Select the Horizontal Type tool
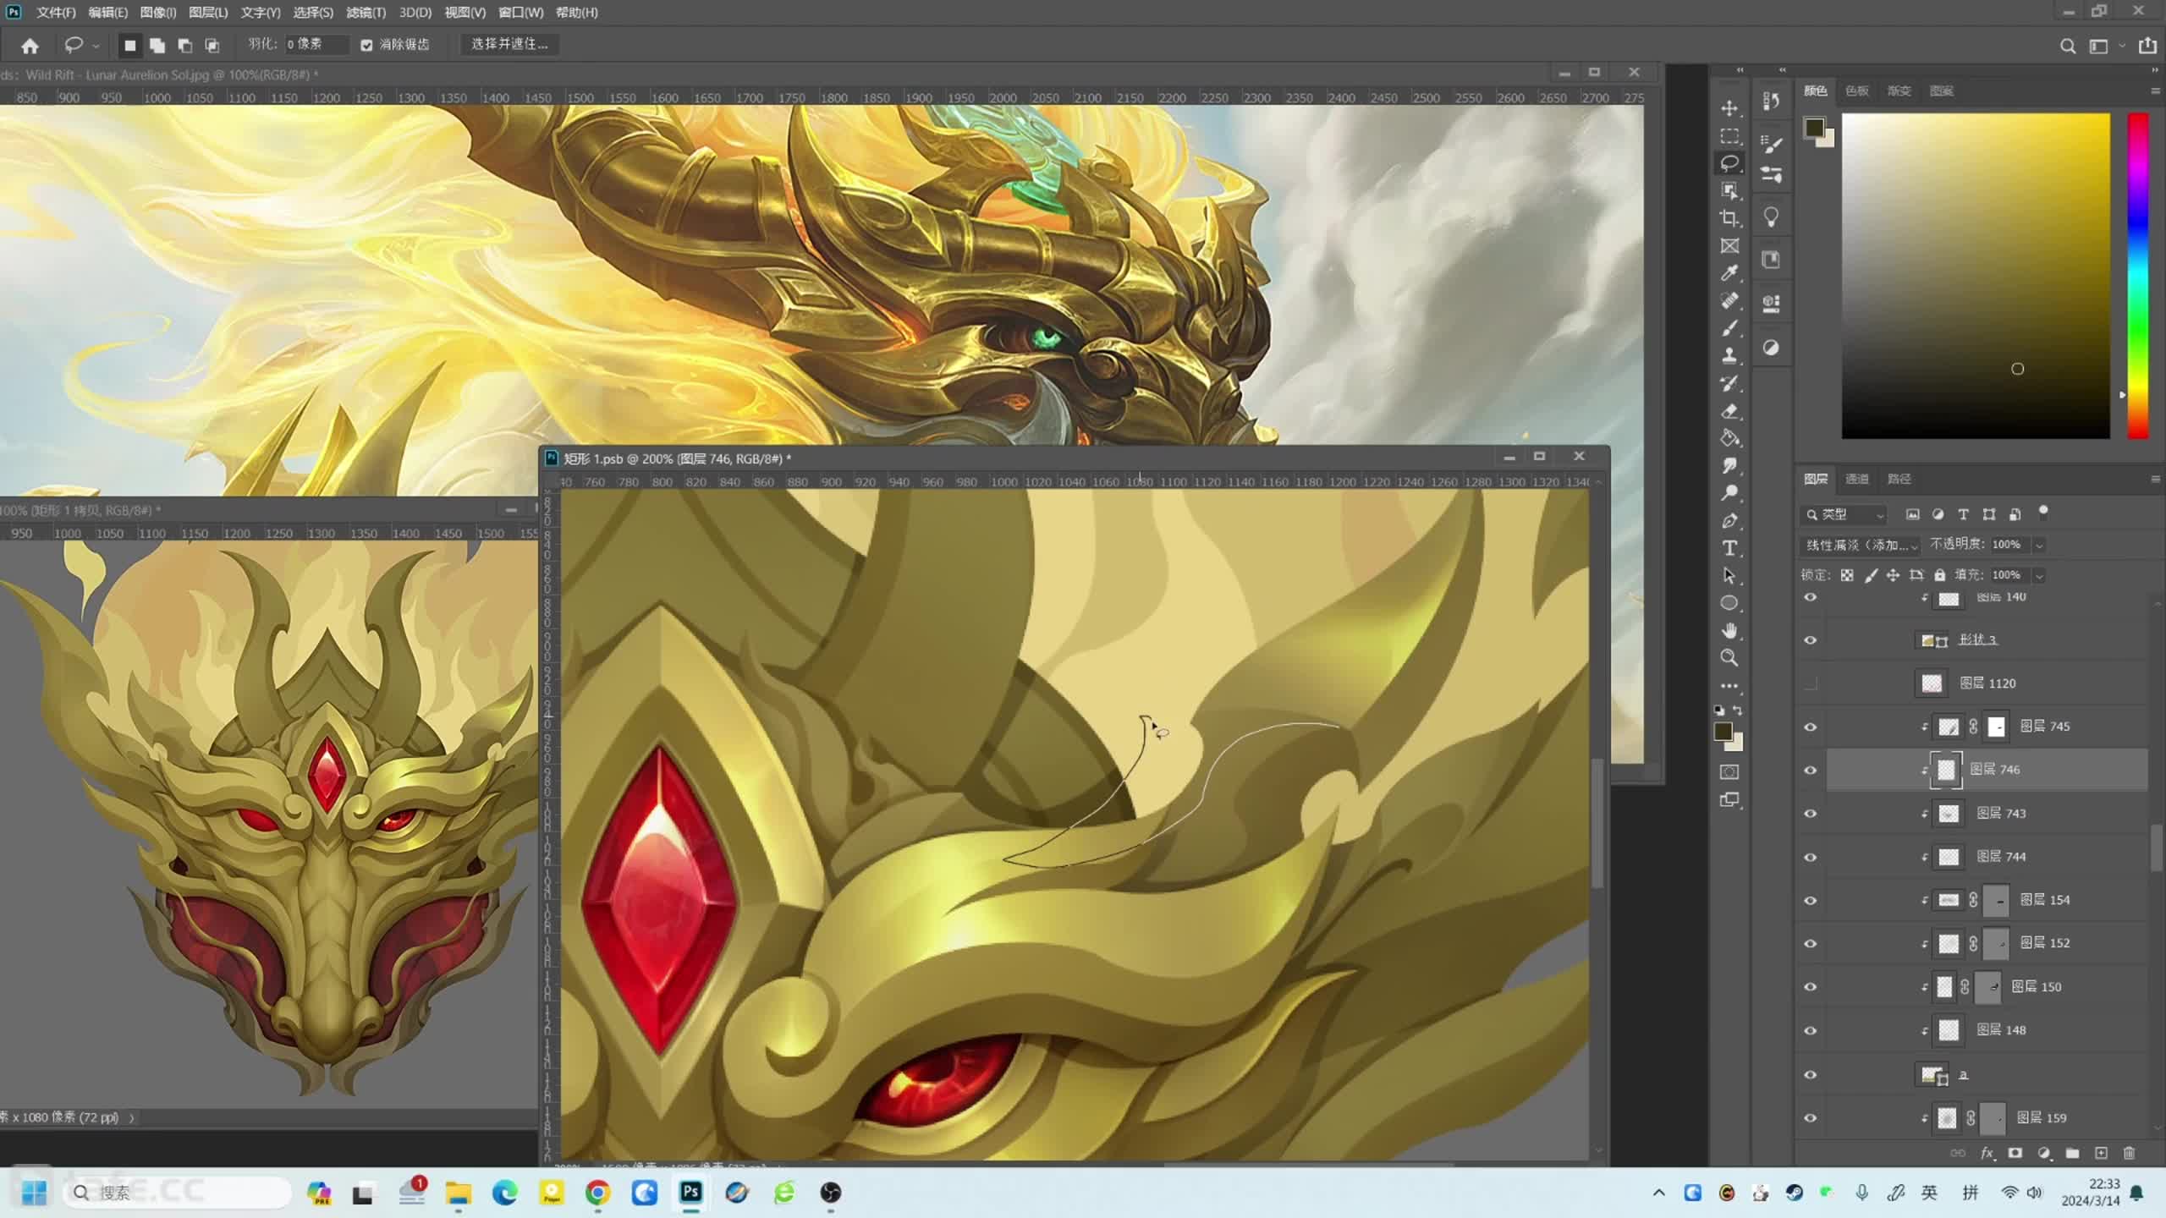2166x1218 pixels. tap(1729, 548)
